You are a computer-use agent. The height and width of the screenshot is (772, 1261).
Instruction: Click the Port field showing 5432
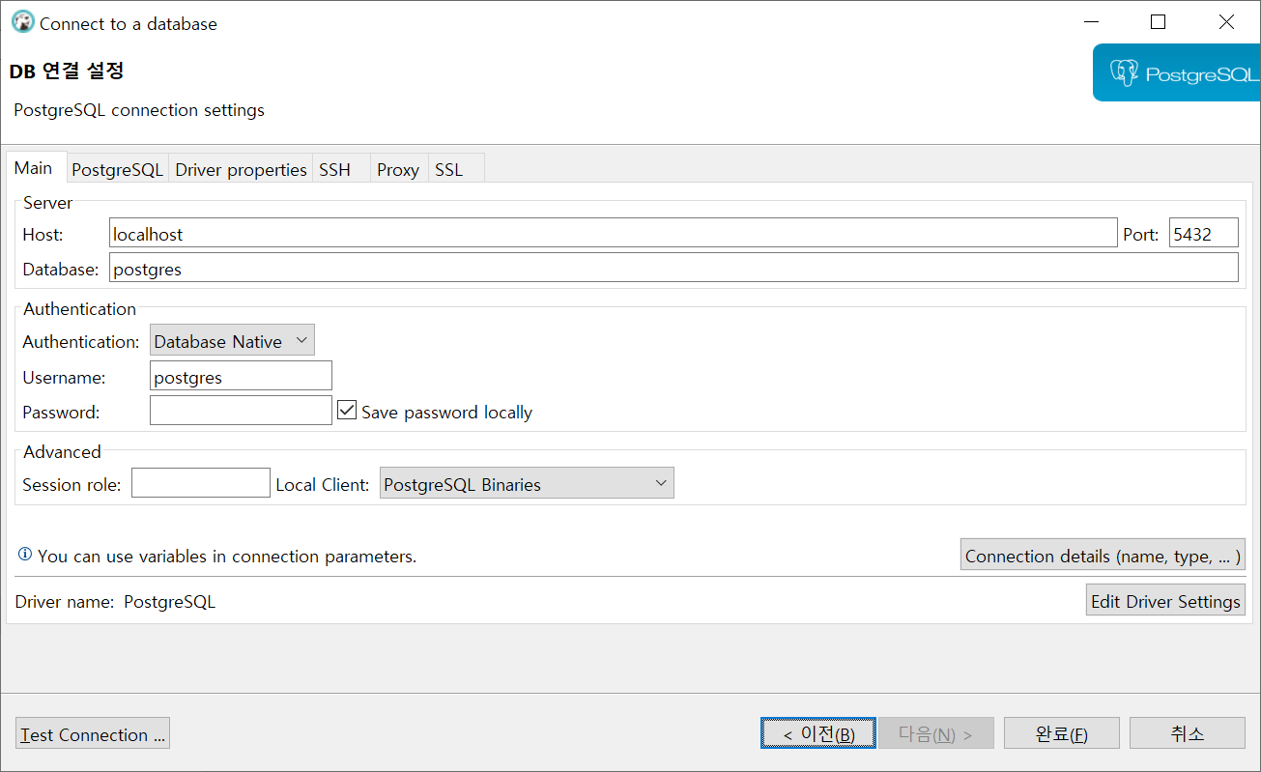click(1204, 234)
